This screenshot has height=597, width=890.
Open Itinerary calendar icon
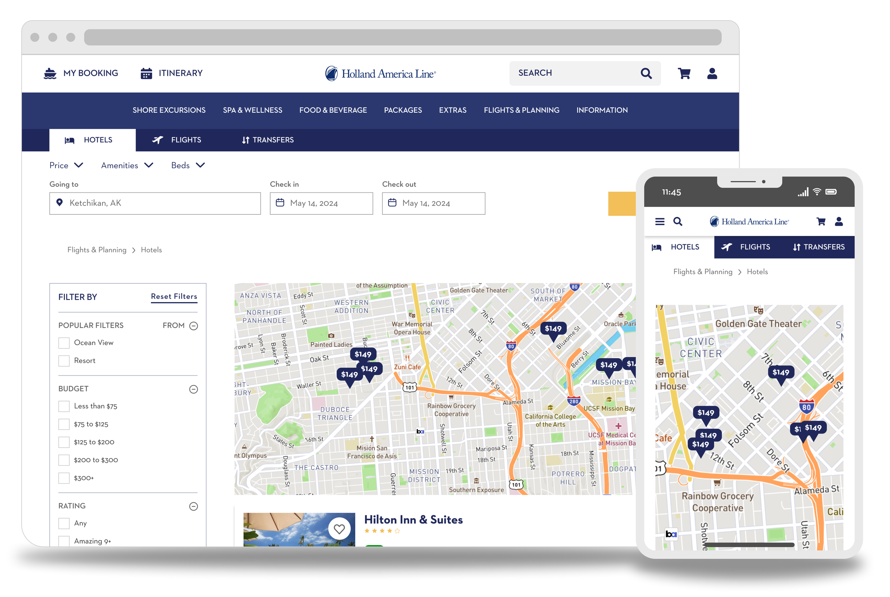(146, 73)
